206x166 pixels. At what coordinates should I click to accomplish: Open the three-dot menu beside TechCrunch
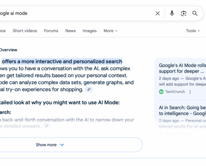tap(190, 92)
